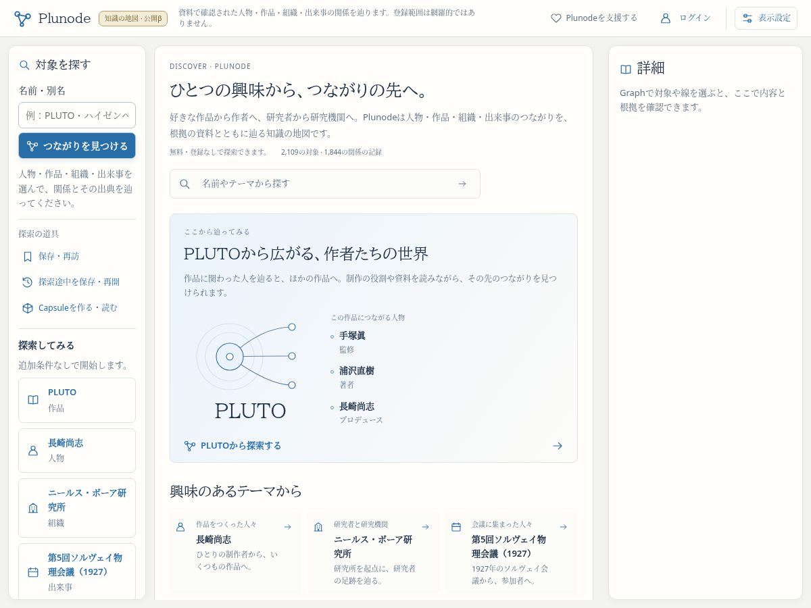This screenshot has width=811, height=608.
Task: Click the 探索してみる section heading
Action: [x=47, y=345]
